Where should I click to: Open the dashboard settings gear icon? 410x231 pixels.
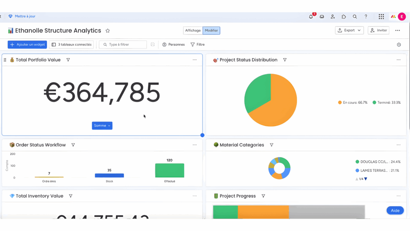point(399,45)
